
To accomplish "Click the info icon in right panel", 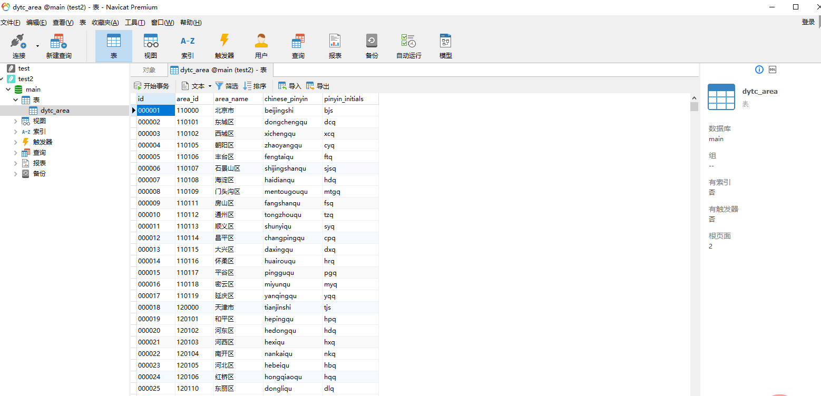I will (759, 70).
